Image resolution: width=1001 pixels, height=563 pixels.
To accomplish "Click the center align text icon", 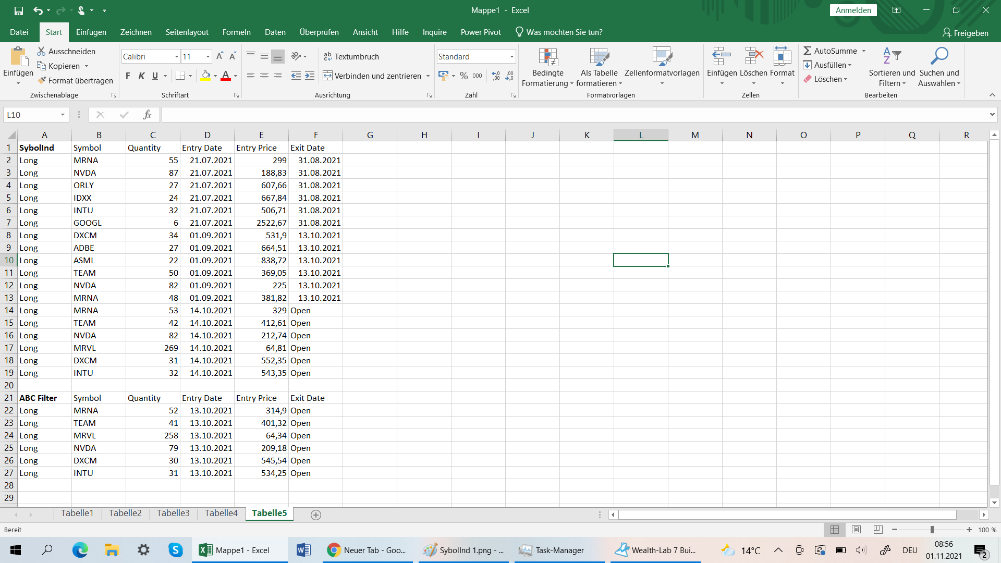I will (x=264, y=76).
